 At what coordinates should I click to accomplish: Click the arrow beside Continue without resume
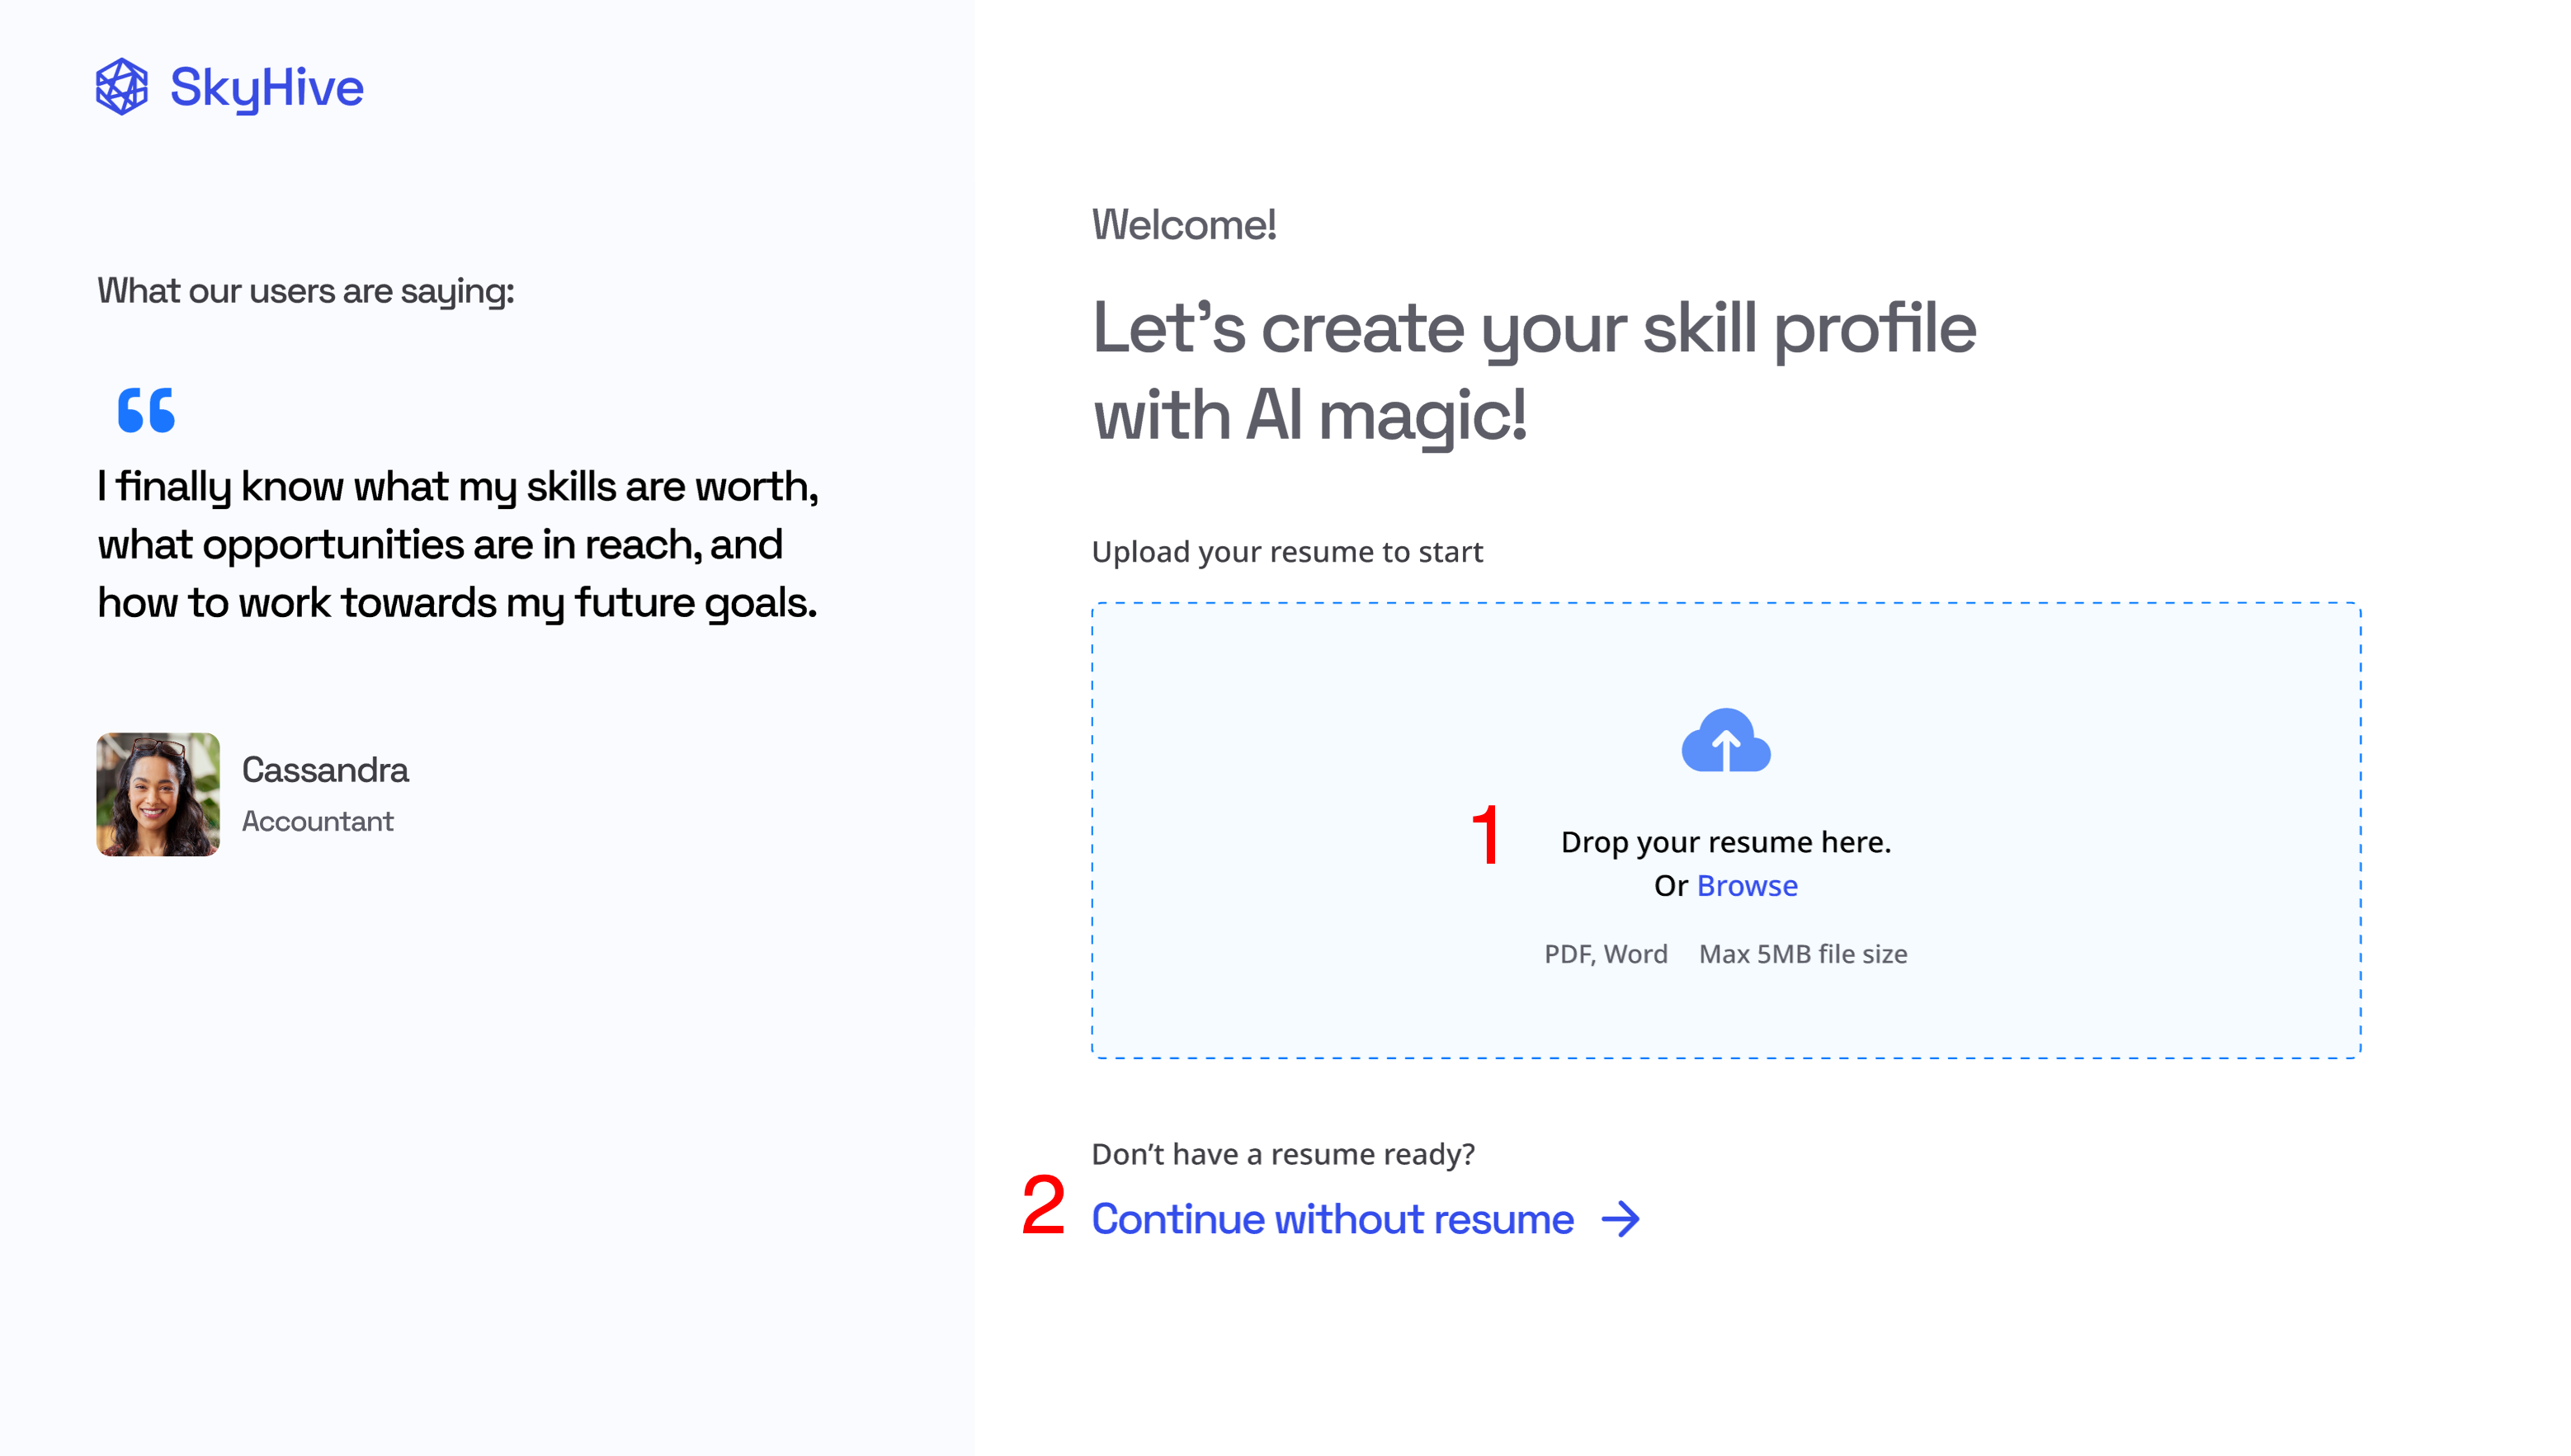coord(1620,1219)
